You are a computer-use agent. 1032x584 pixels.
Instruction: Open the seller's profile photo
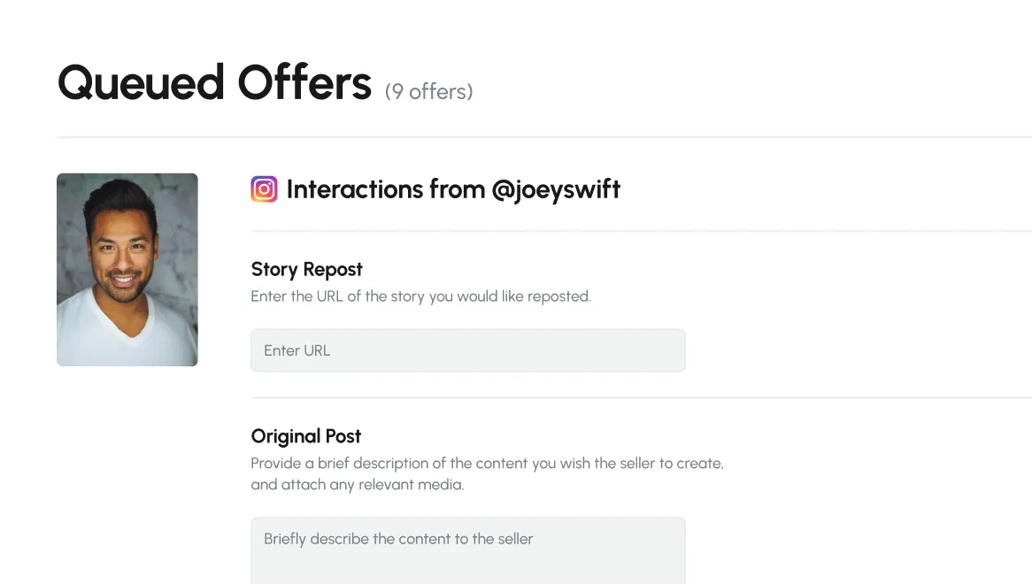[x=127, y=270]
